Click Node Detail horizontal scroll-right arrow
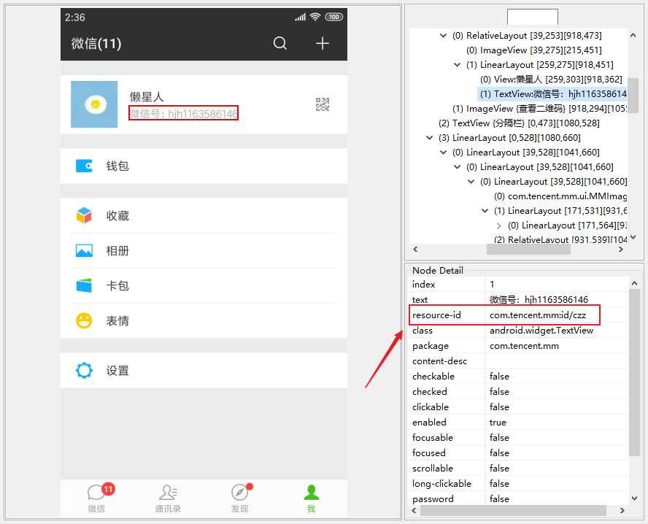Image resolution: width=648 pixels, height=524 pixels. pyautogui.click(x=622, y=511)
